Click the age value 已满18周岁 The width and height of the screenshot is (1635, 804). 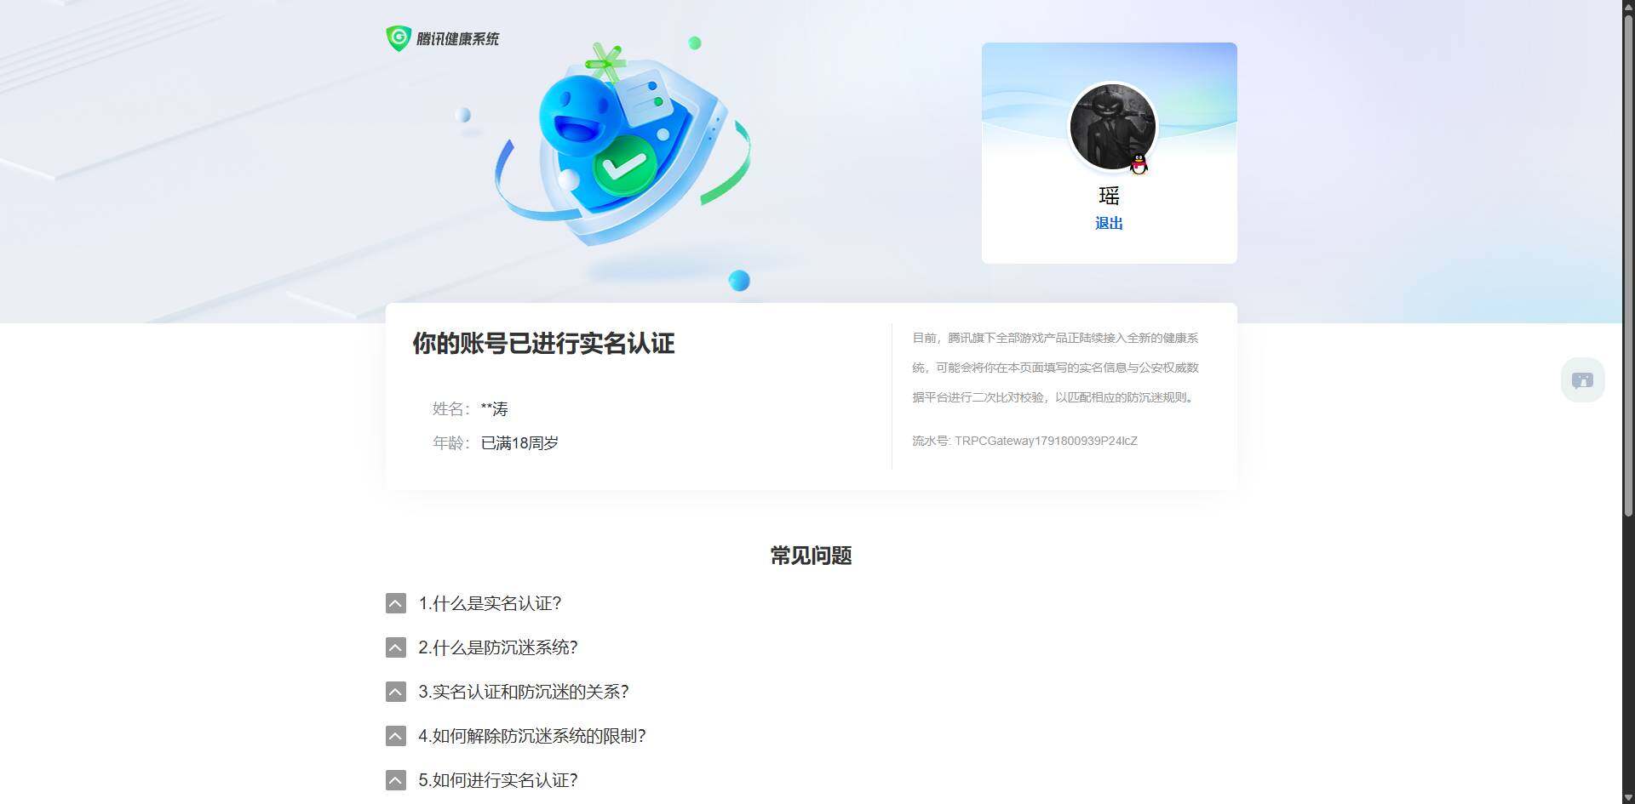point(519,443)
